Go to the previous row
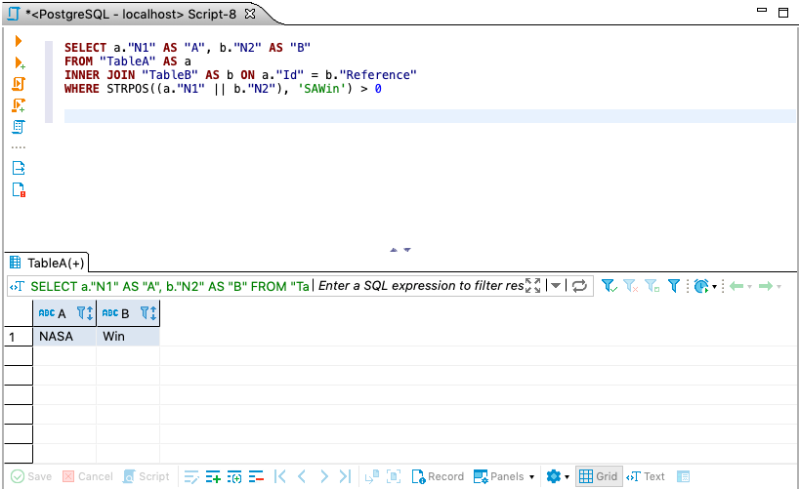 pos(302,476)
